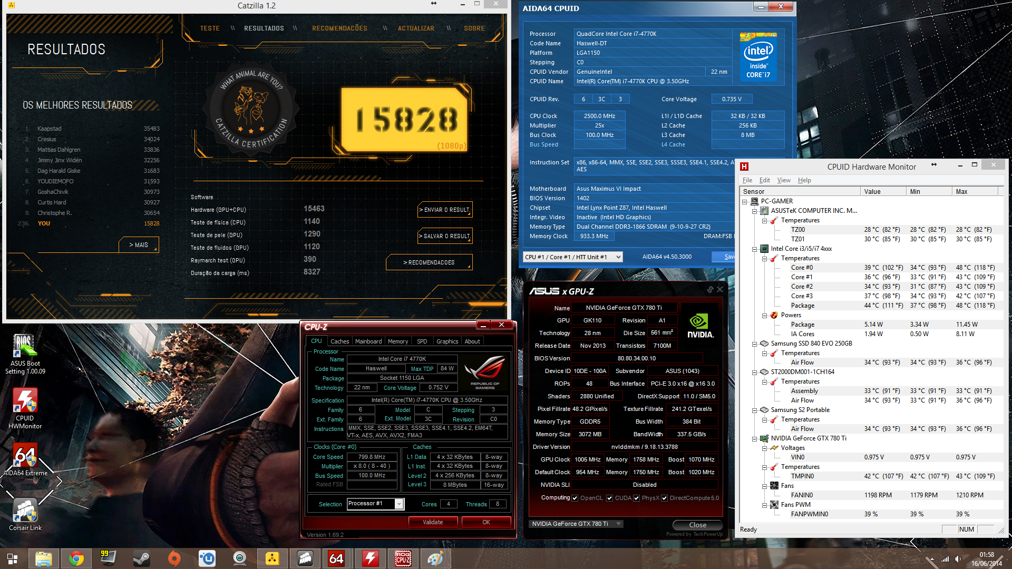This screenshot has height=569, width=1012.
Task: Open File Explorer from the taskbar
Action: pos(44,558)
